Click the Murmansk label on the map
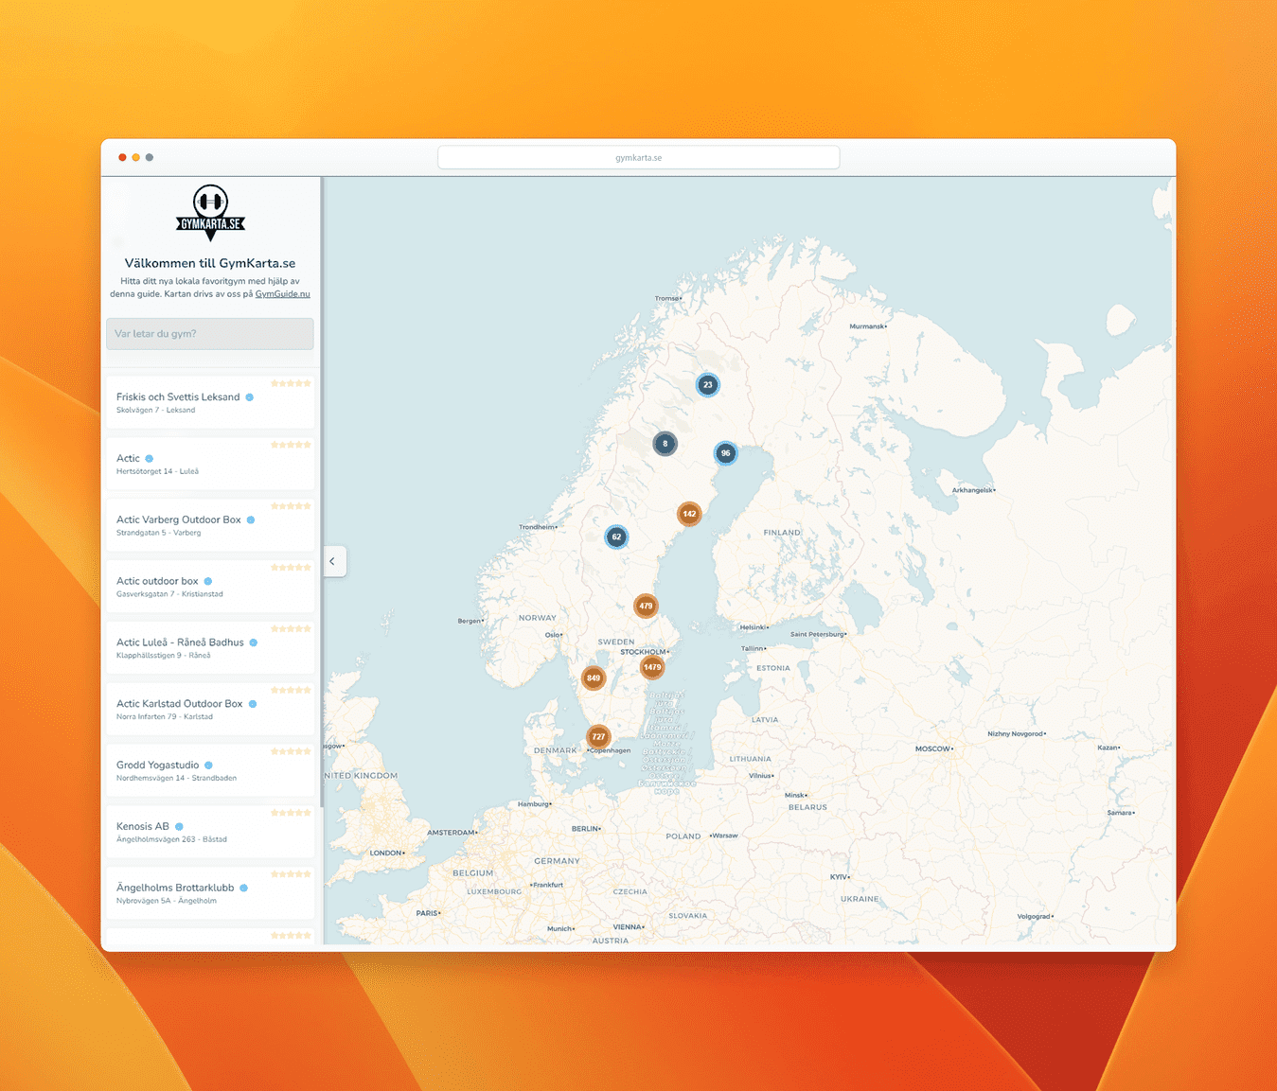 (868, 326)
